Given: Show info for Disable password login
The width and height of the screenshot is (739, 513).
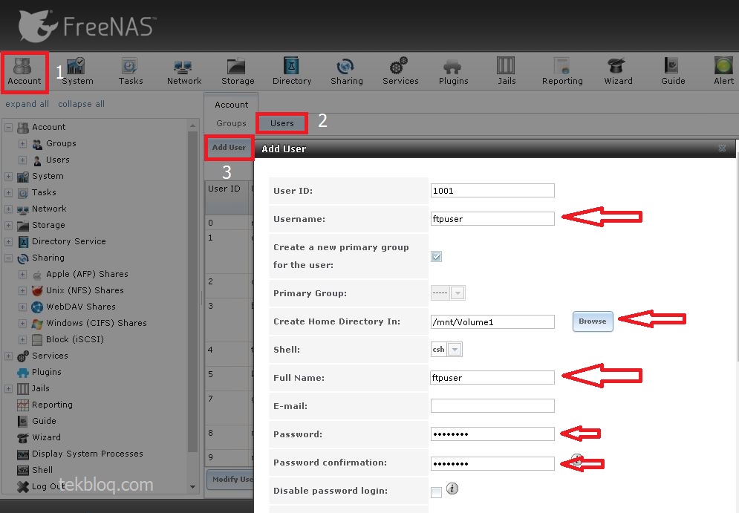Looking at the screenshot, I should [452, 488].
